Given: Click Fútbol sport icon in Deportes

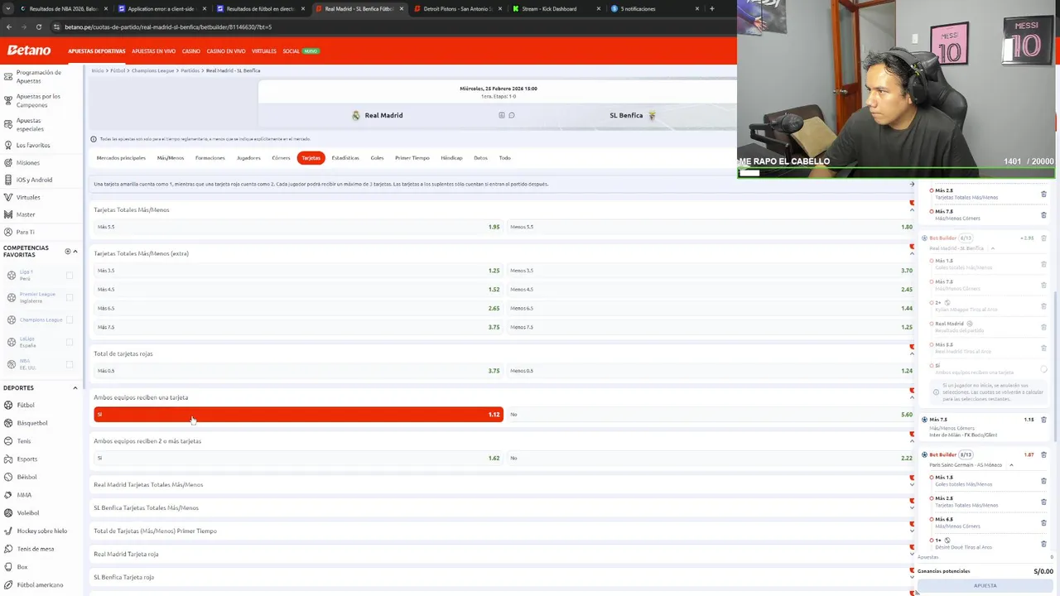Looking at the screenshot, I should point(7,405).
